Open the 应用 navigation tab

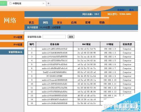point(74,22)
